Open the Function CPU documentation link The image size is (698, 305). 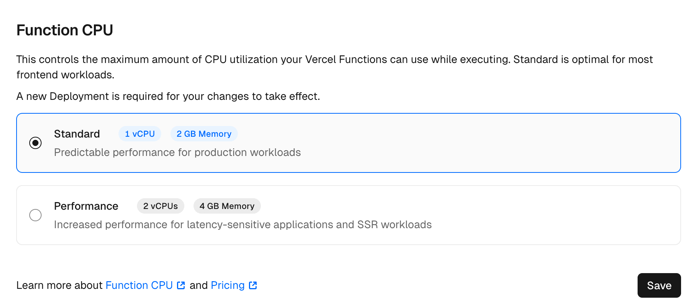tap(139, 285)
